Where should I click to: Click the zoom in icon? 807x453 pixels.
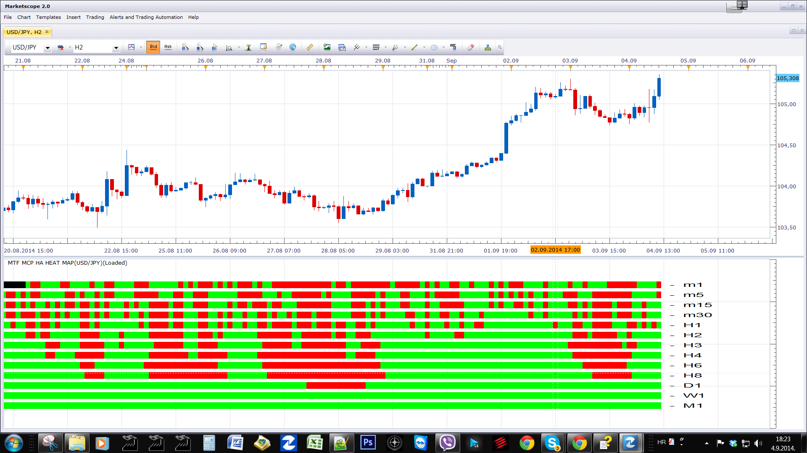185,47
